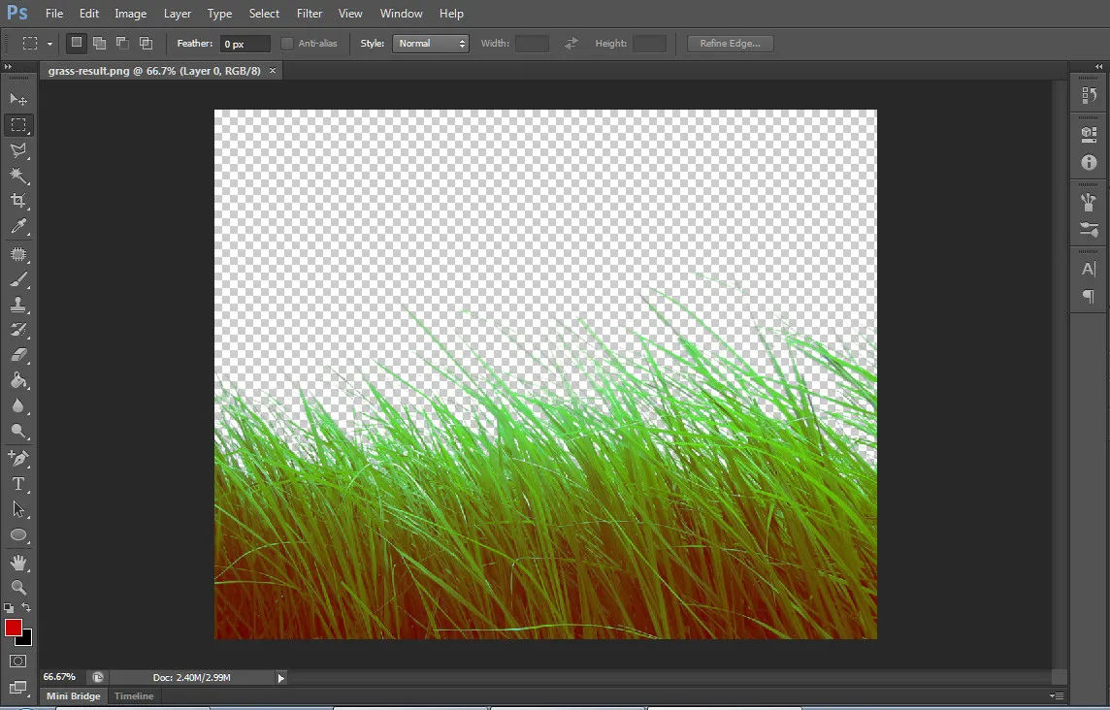The height and width of the screenshot is (710, 1110).
Task: Select the Ellipse shape tool
Action: (x=18, y=535)
